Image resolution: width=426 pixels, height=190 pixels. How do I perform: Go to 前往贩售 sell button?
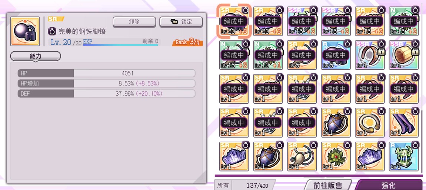pyautogui.click(x=328, y=185)
